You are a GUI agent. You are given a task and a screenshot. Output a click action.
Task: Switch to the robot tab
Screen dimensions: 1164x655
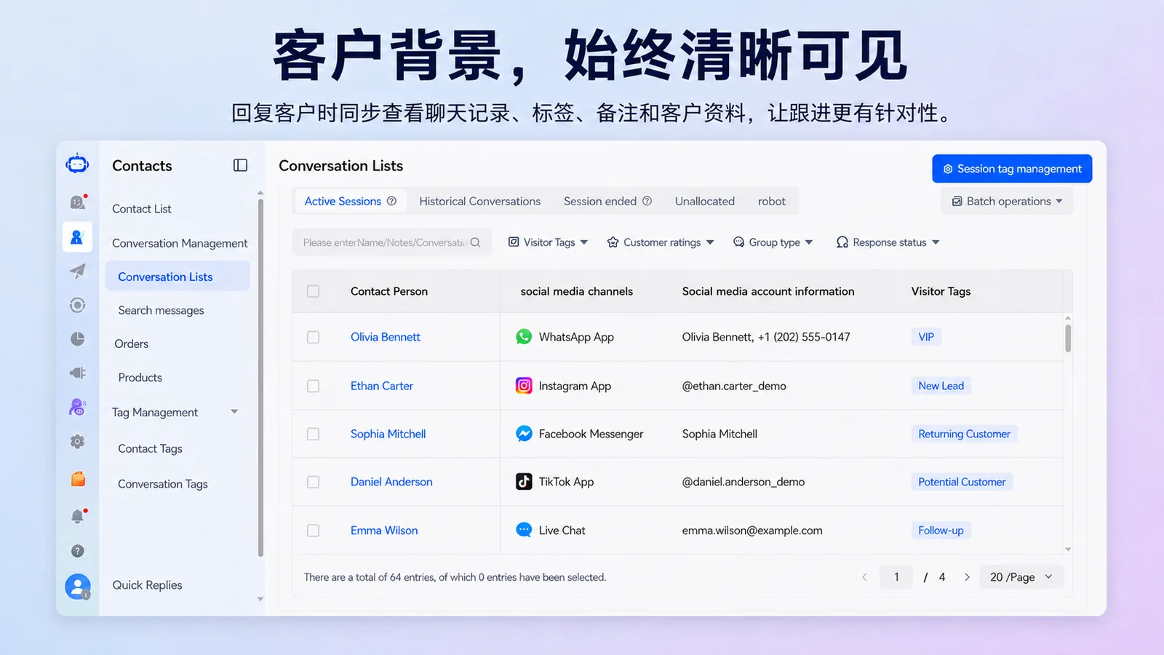pyautogui.click(x=771, y=202)
